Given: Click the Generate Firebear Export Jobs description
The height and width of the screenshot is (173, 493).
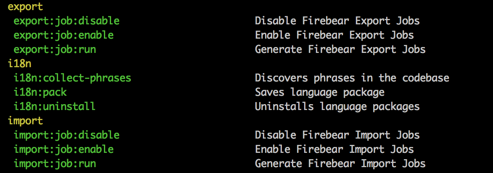Looking at the screenshot, I should 340,49.
